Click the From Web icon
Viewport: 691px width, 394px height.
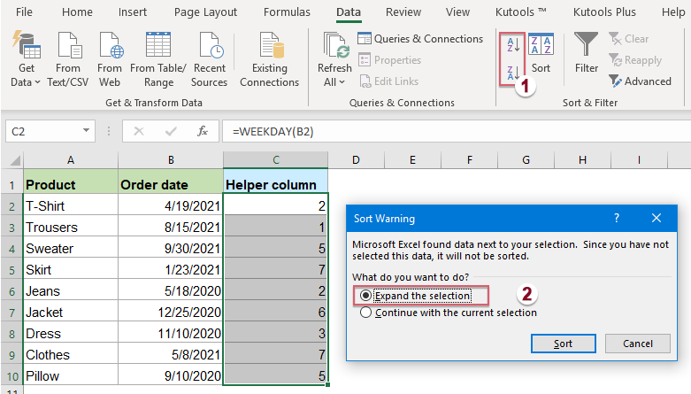point(110,46)
